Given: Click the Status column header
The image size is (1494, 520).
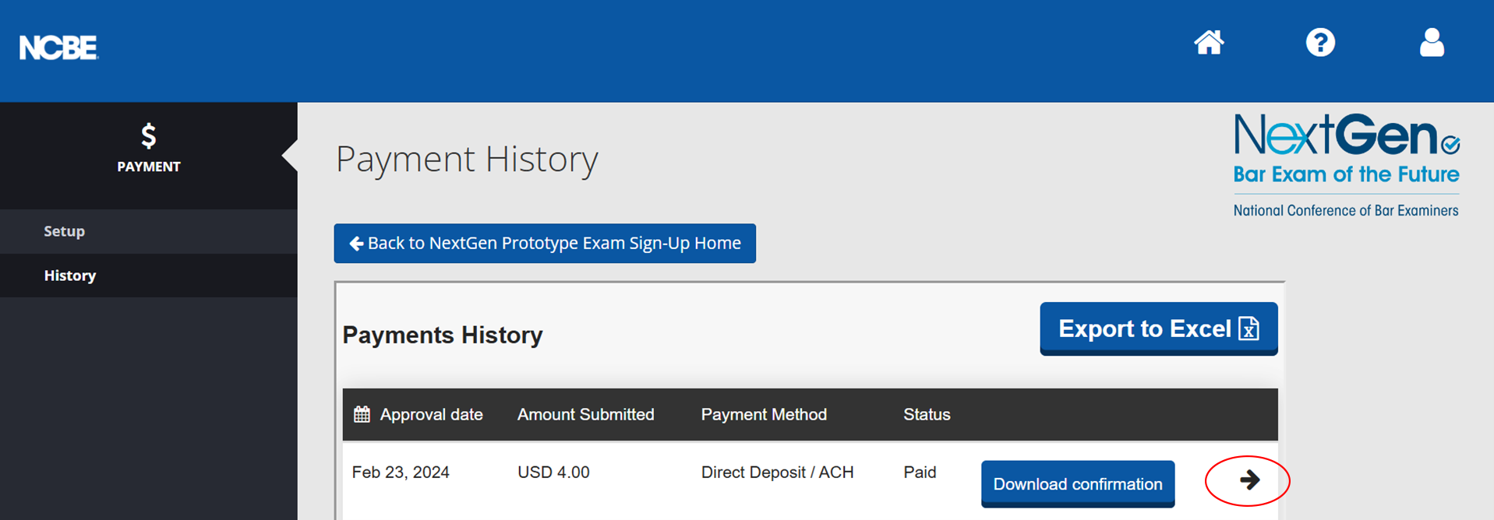Looking at the screenshot, I should click(926, 414).
